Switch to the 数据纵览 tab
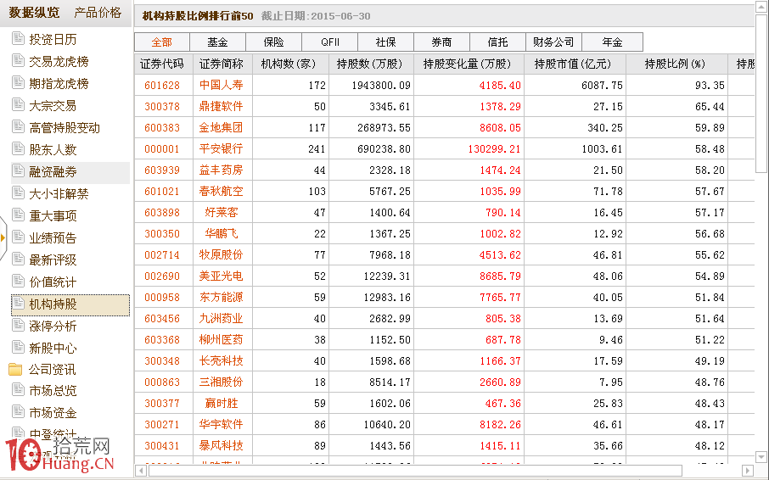 (x=34, y=12)
